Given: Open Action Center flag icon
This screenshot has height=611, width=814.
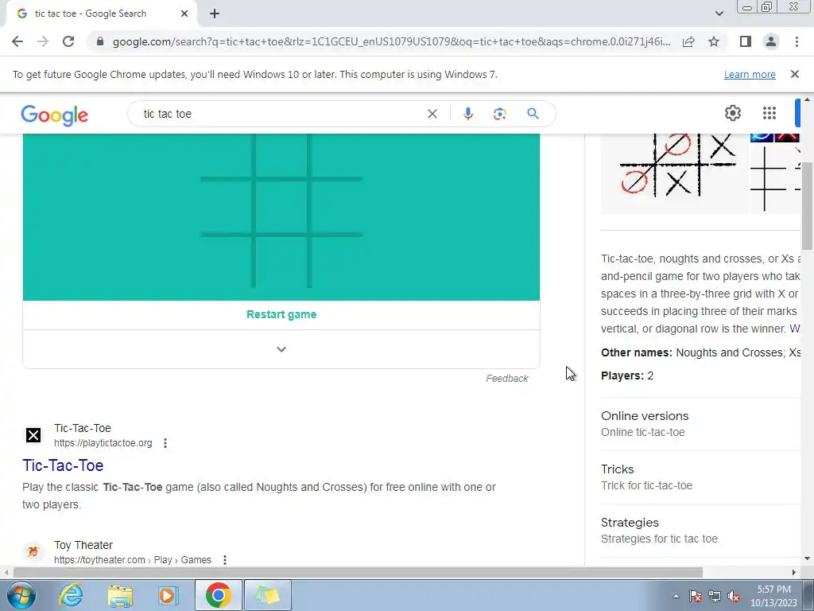Looking at the screenshot, I should click(696, 597).
